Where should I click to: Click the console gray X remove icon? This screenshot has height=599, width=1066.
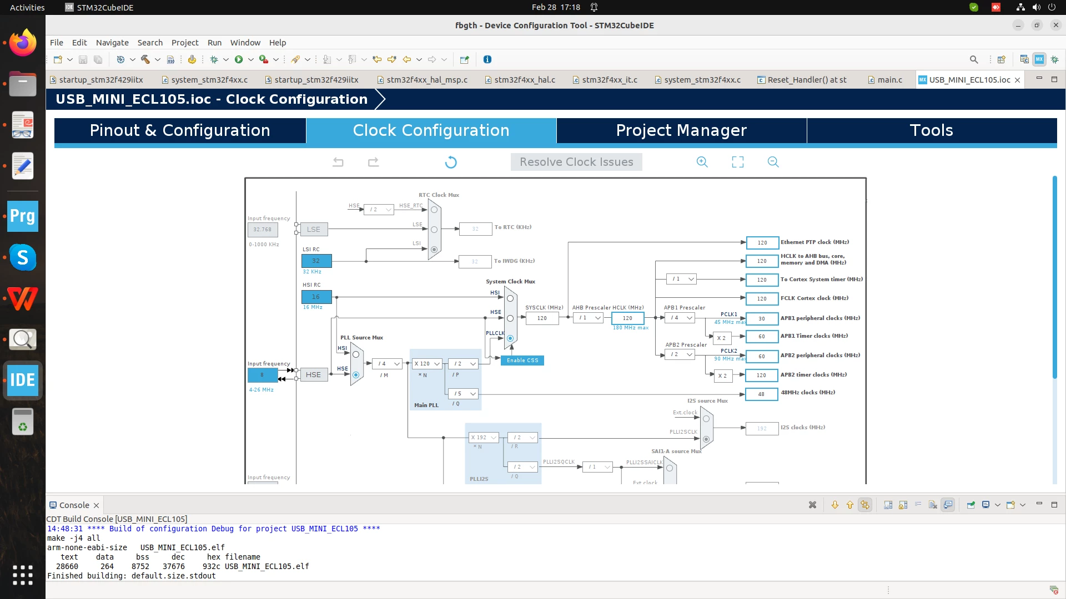point(812,505)
